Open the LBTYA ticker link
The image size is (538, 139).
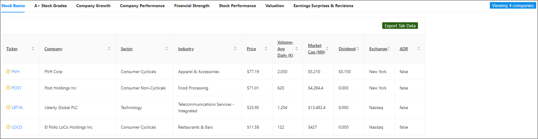(x=17, y=108)
